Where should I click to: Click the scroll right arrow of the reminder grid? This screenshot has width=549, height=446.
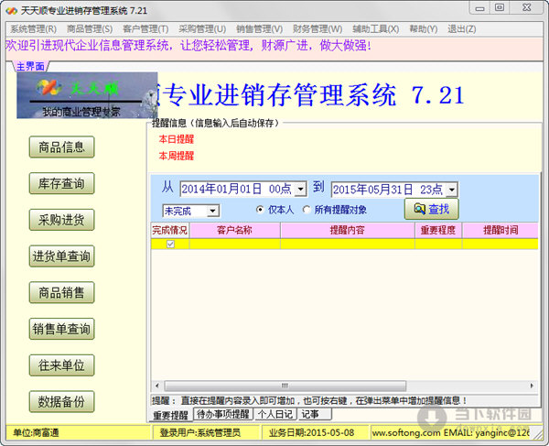pos(532,386)
